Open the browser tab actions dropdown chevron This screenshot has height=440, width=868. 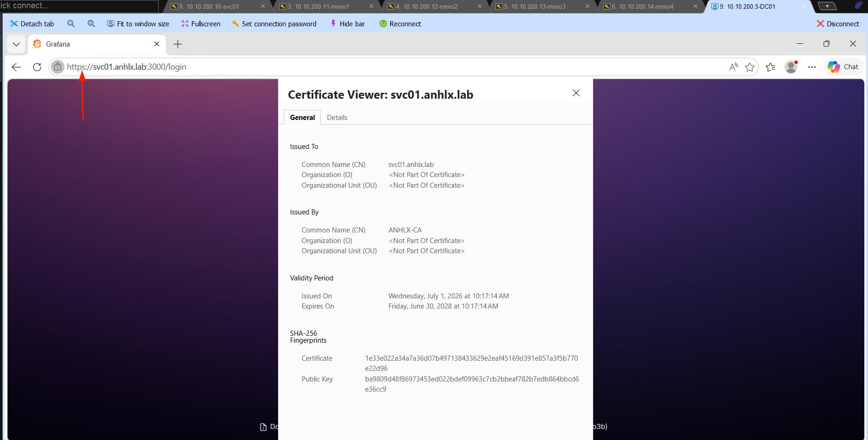pos(17,44)
